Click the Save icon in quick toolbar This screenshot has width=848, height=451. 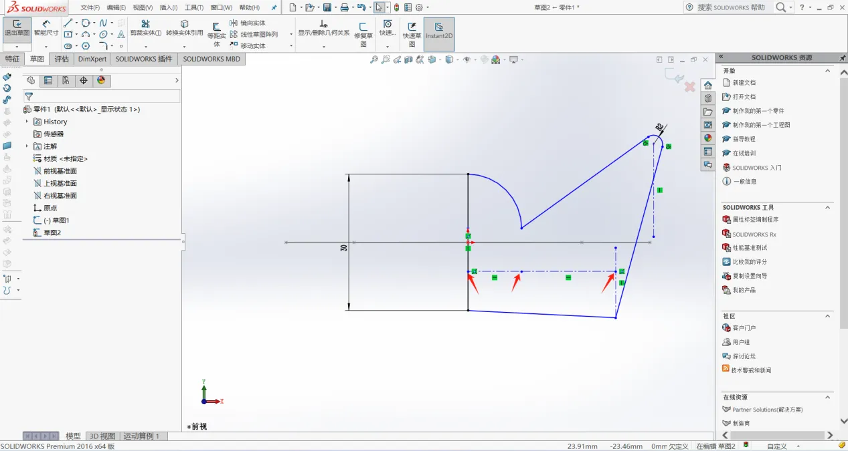click(327, 7)
